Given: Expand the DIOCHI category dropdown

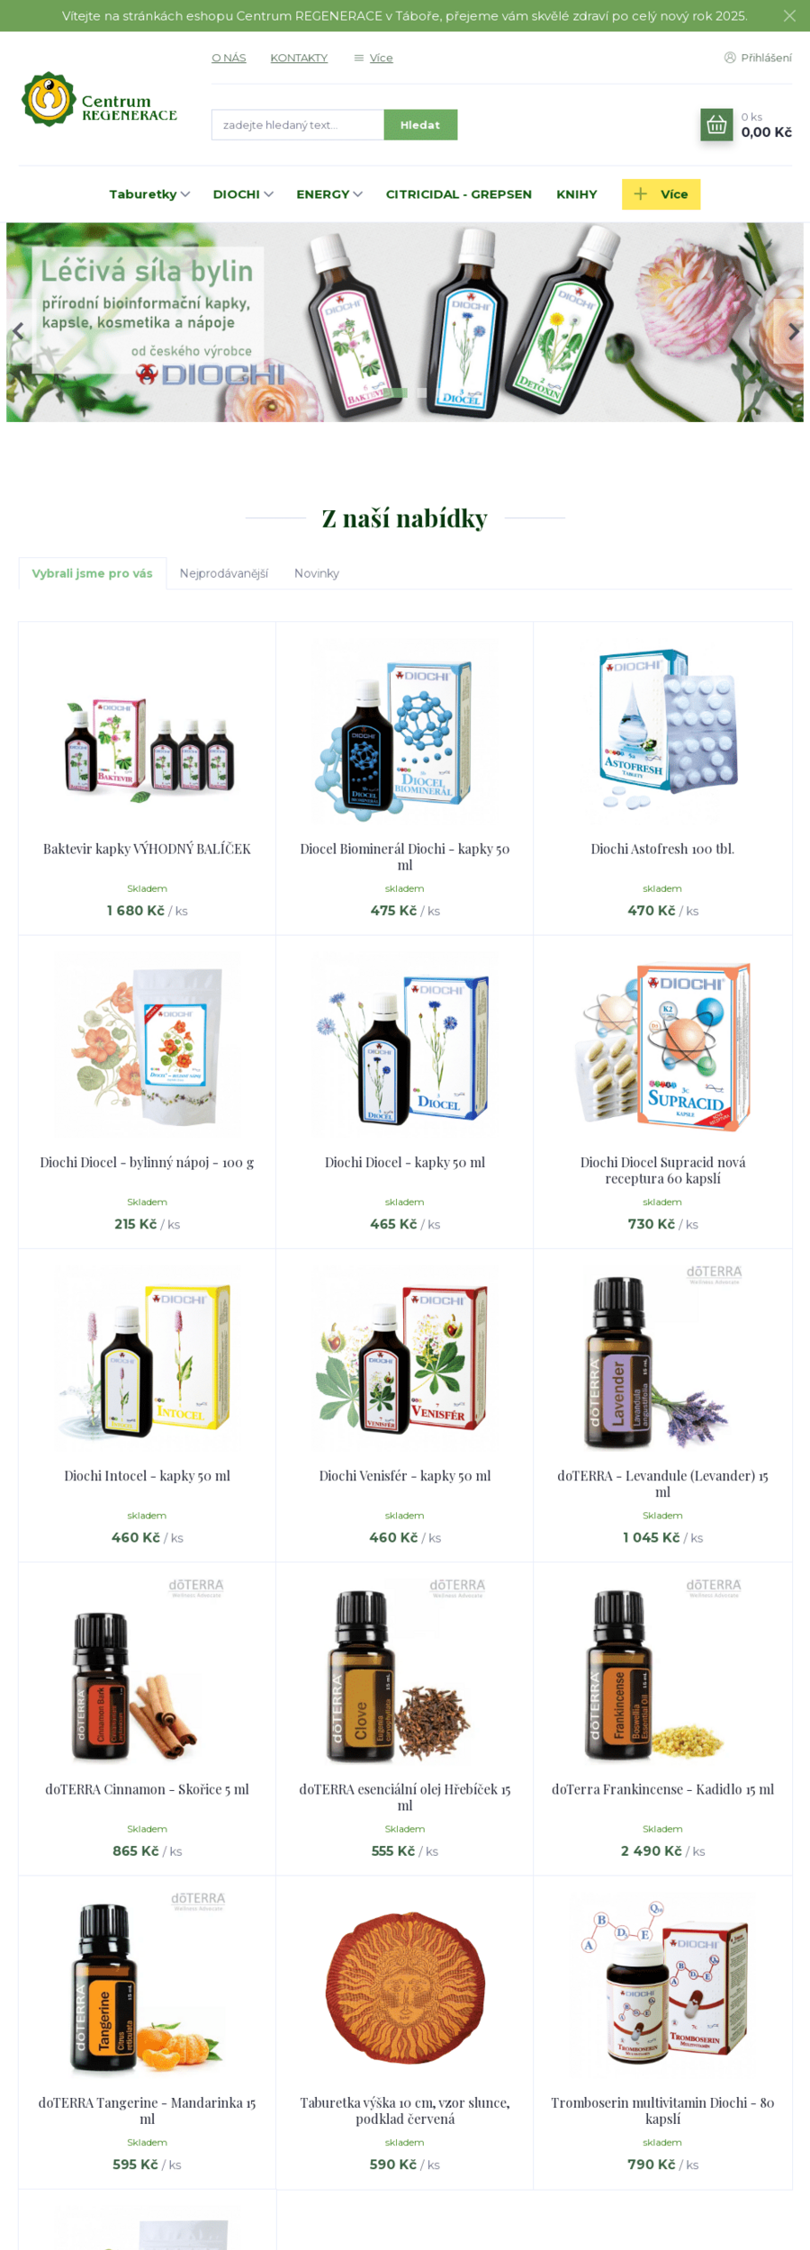Looking at the screenshot, I should (x=243, y=194).
